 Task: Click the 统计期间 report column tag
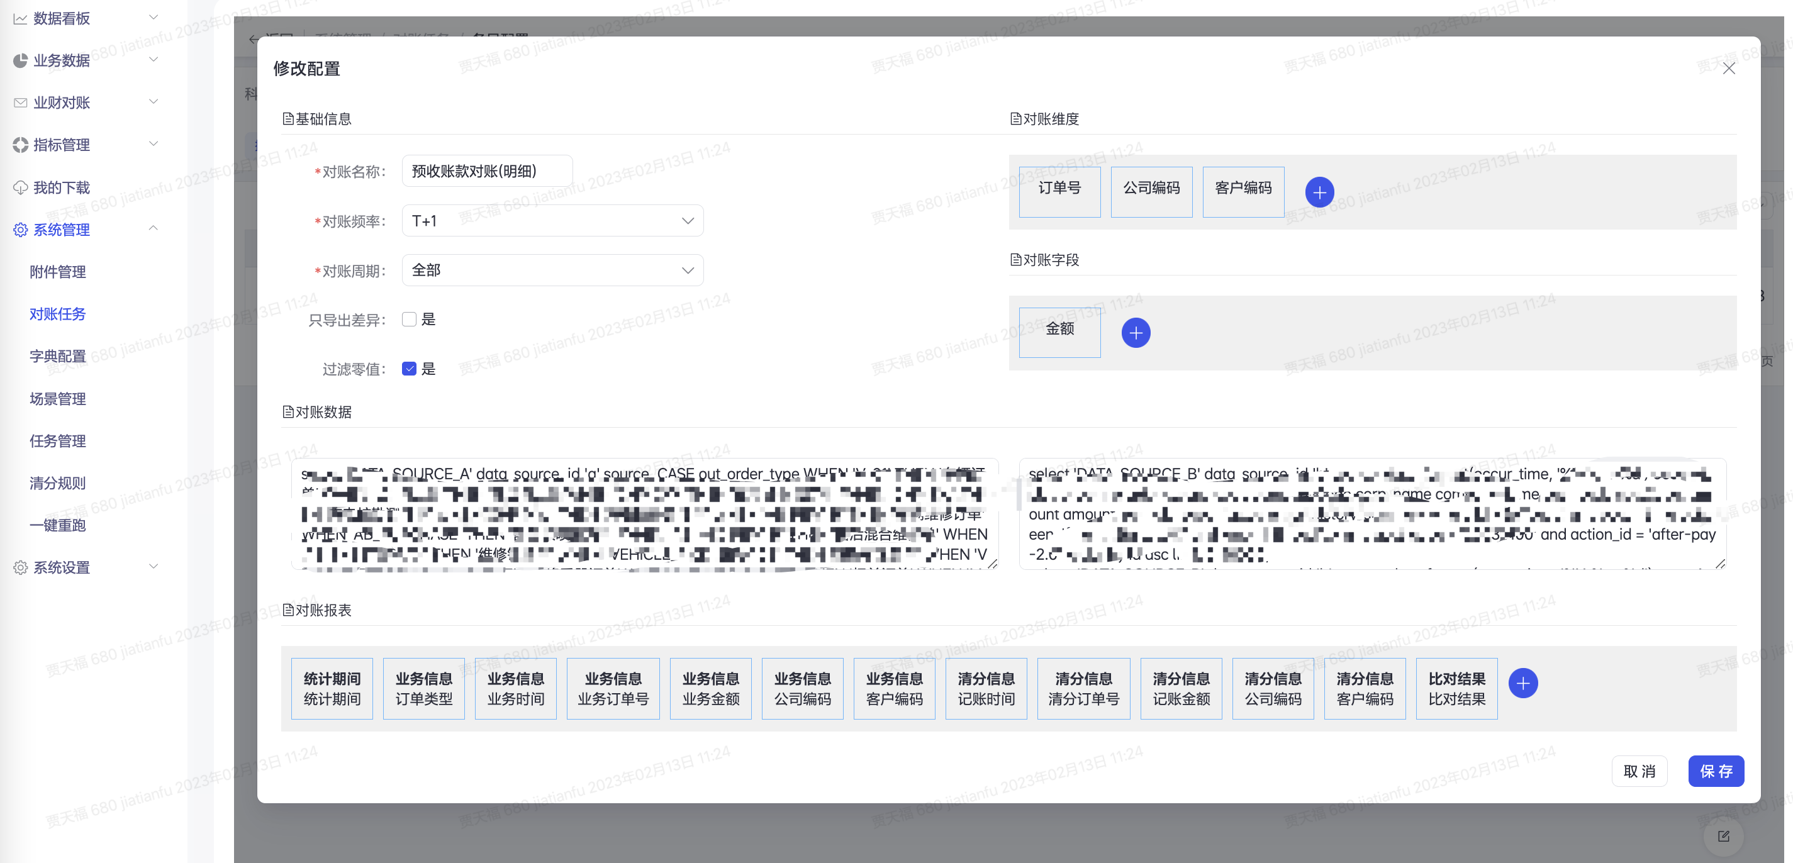coord(332,688)
